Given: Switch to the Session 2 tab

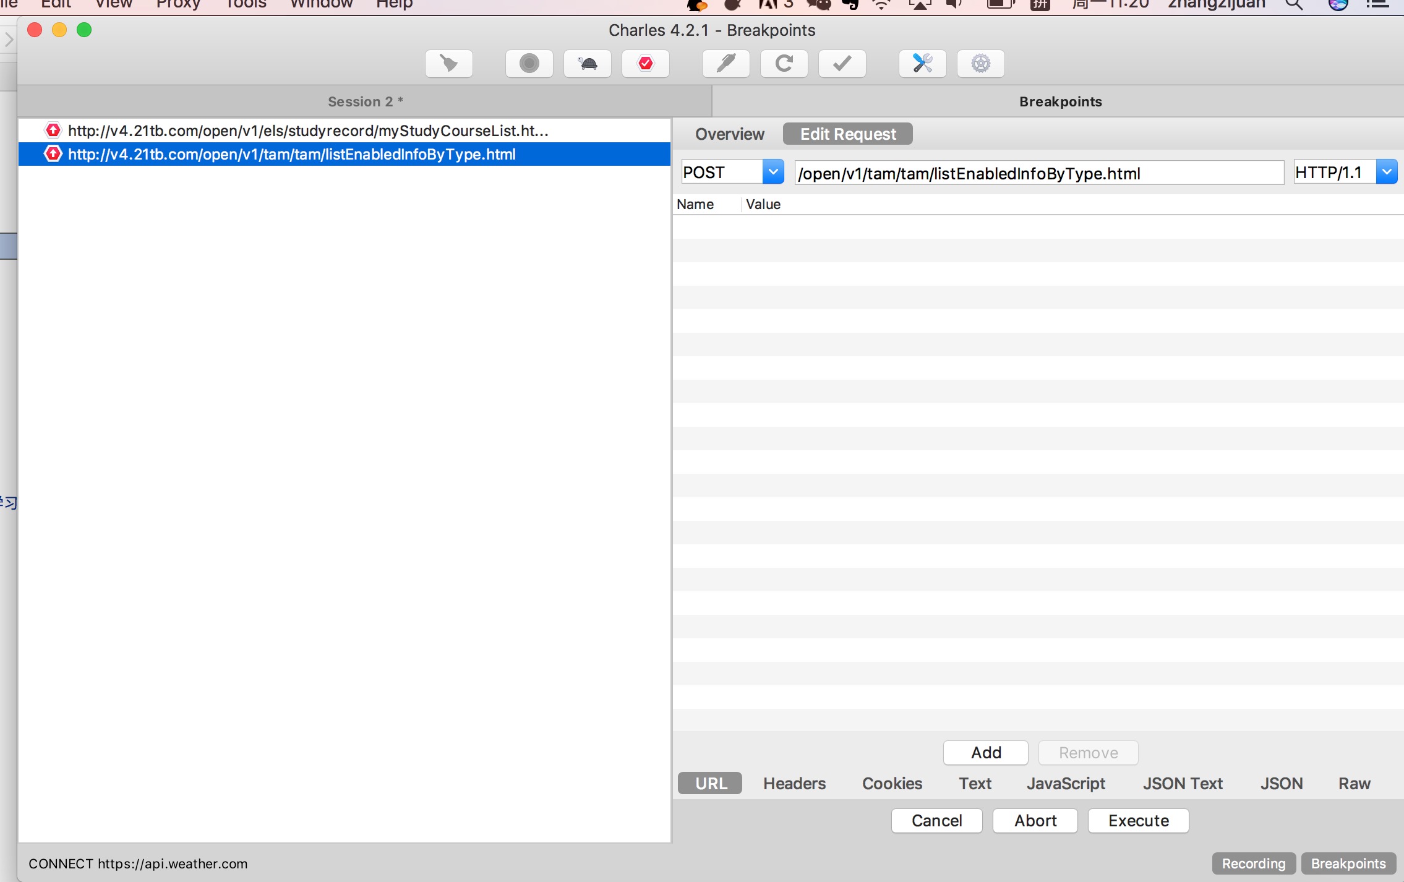Looking at the screenshot, I should (365, 101).
